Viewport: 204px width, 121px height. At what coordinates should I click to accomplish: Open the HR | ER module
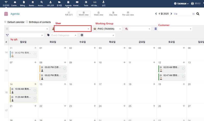[50, 3]
